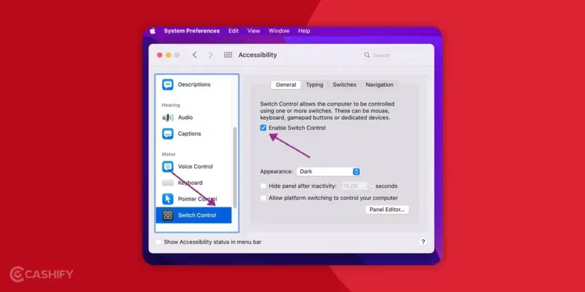585x292 pixels.
Task: Open the System Preferences menu
Action: pyautogui.click(x=192, y=31)
